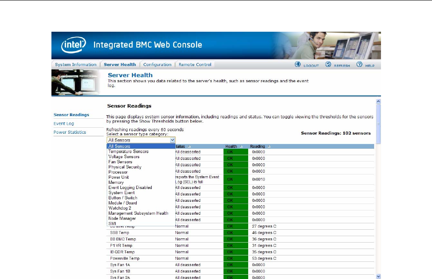Click the vertical scrollbar thumb
432x279 pixels.
click(378, 124)
